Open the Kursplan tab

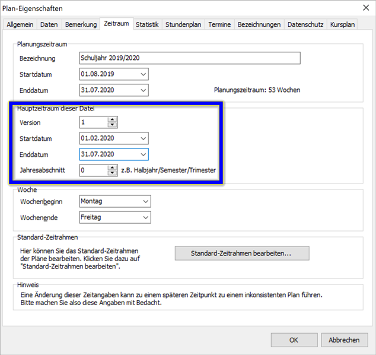342,25
